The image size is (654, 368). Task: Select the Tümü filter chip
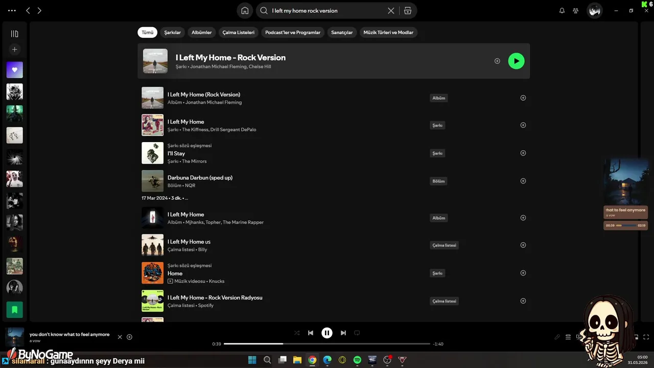coord(147,32)
